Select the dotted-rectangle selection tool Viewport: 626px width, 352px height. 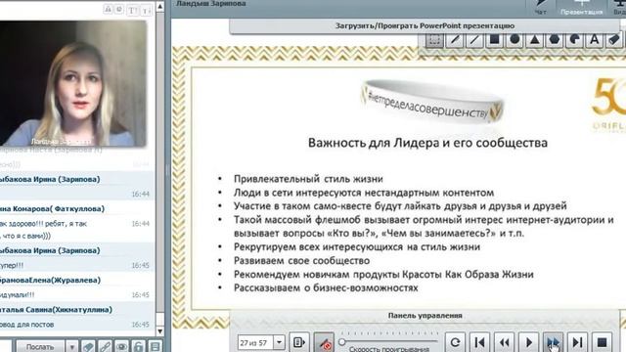coord(434,40)
